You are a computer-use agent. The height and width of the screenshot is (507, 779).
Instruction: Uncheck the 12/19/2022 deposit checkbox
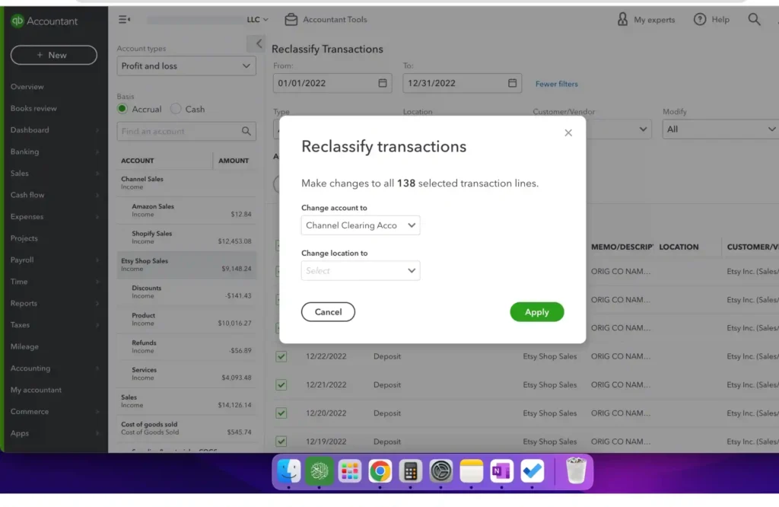(x=281, y=442)
